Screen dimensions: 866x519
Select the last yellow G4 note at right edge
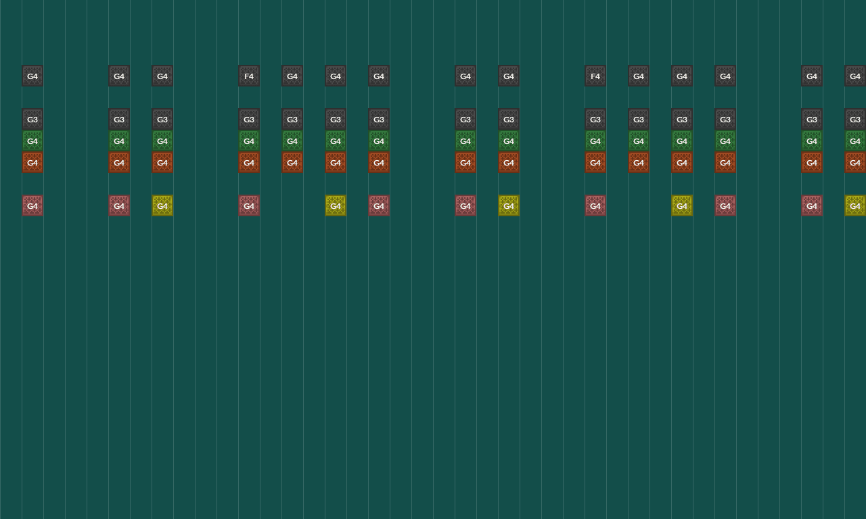point(855,205)
